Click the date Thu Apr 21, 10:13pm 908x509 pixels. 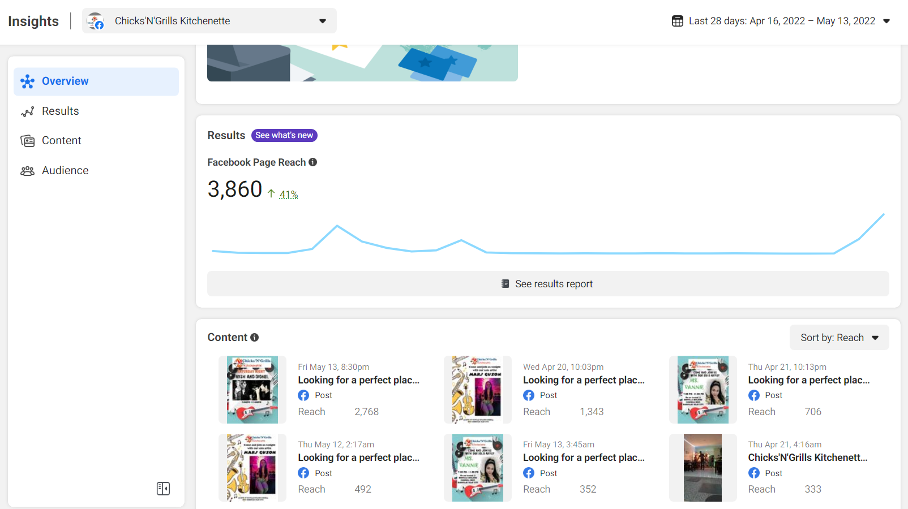787,368
